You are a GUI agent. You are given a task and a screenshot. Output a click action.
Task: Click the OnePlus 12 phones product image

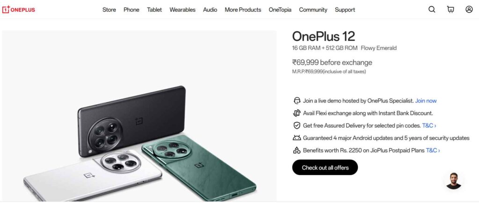click(139, 116)
